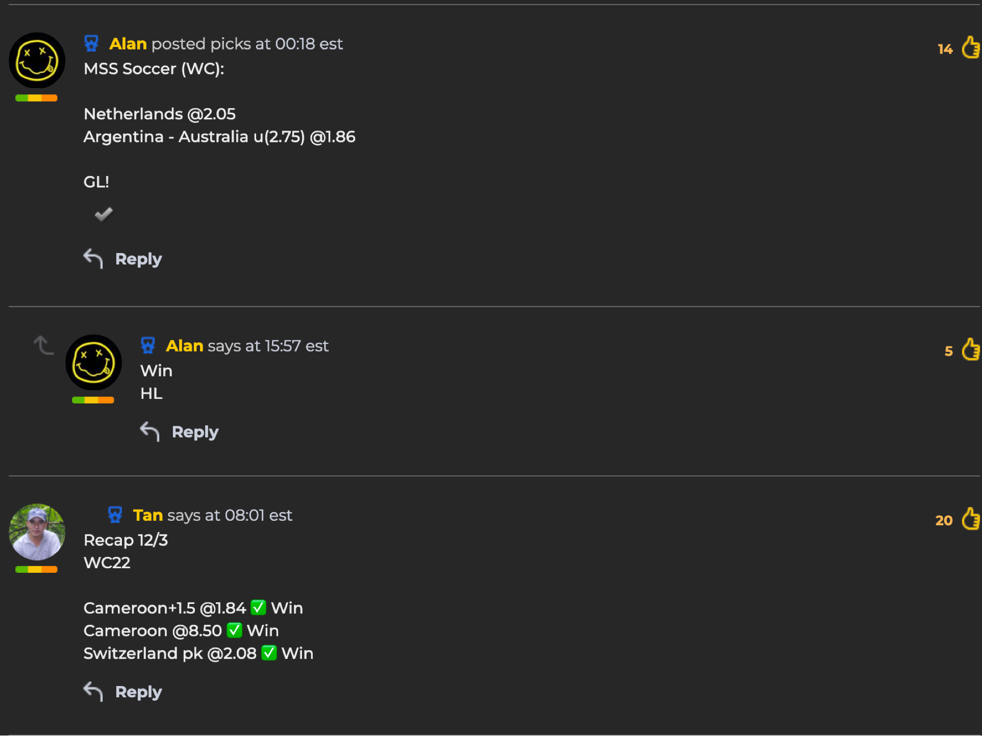Open Alan's profile from picks post name
This screenshot has width=982, height=736.
128,44
